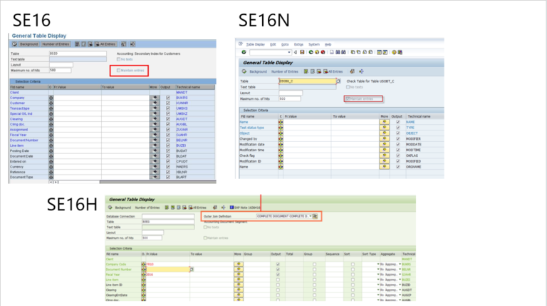Toggle Group checkbox for Document Number in SE16H
547x306 pixels.
pyautogui.click(x=314, y=270)
